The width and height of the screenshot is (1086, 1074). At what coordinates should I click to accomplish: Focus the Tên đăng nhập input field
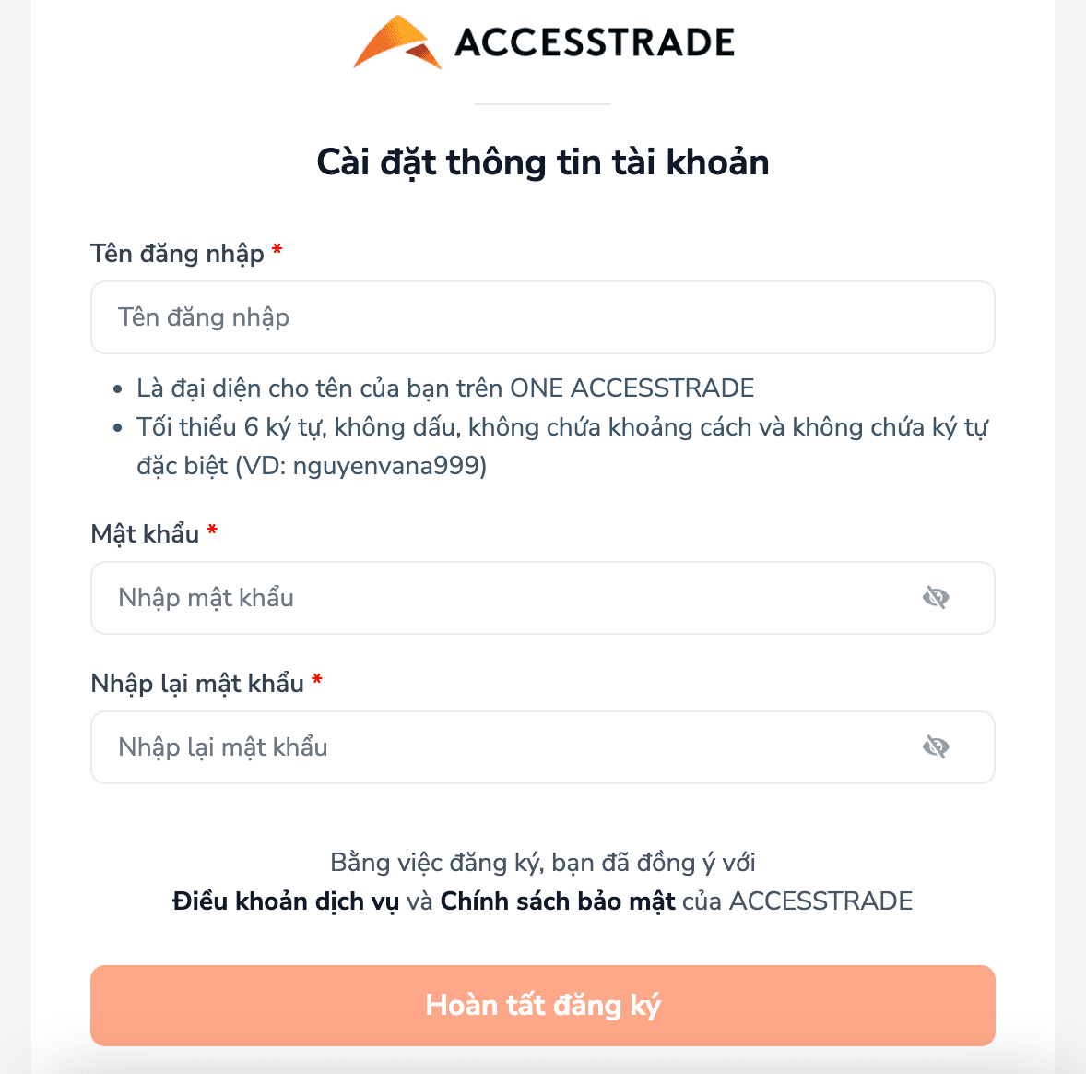(542, 317)
